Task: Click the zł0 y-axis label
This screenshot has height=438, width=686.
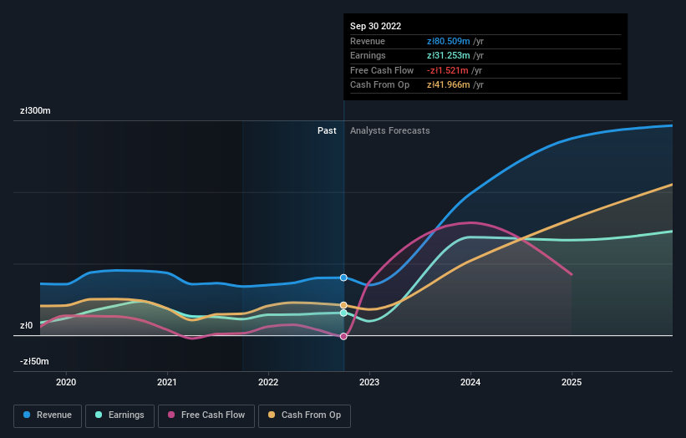Action: click(x=26, y=325)
